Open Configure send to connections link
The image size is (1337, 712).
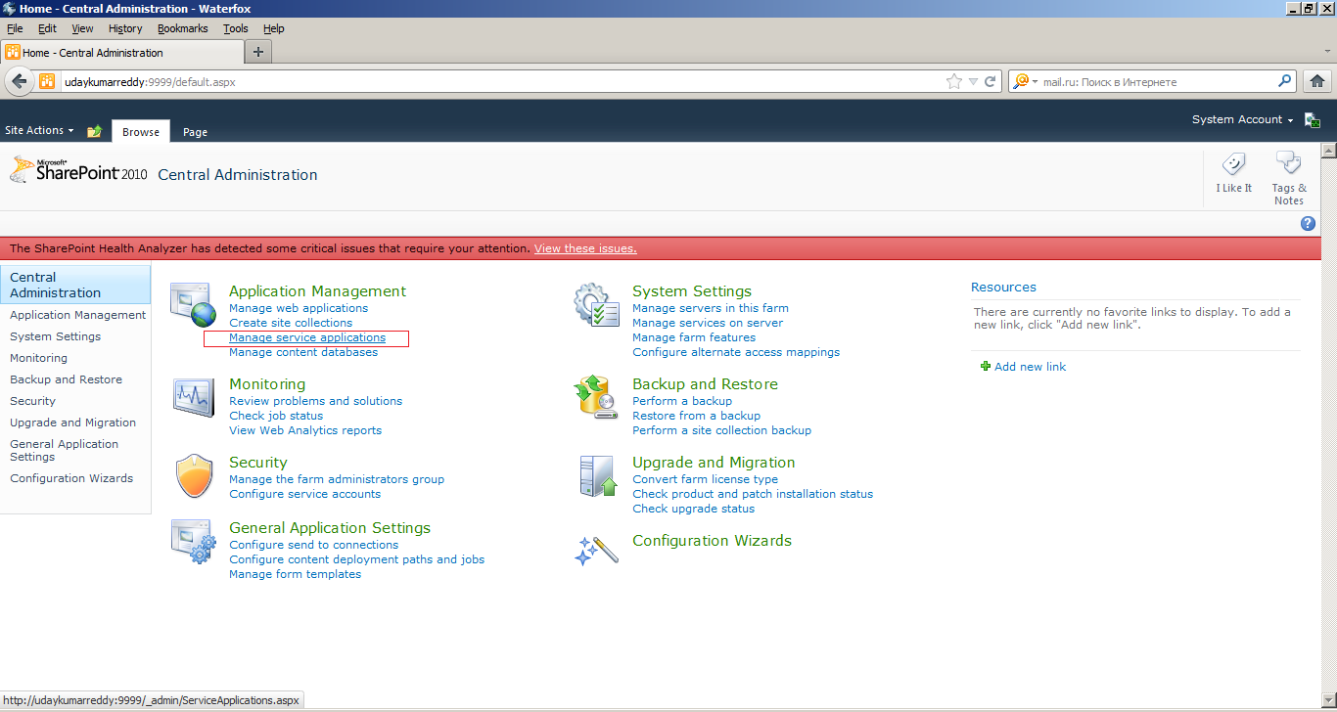pos(314,545)
